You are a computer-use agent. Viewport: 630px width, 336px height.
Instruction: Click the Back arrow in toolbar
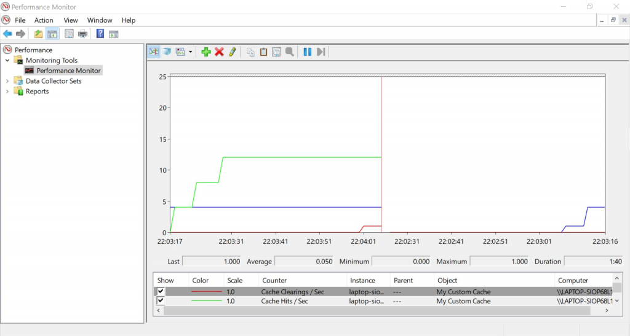pos(7,34)
